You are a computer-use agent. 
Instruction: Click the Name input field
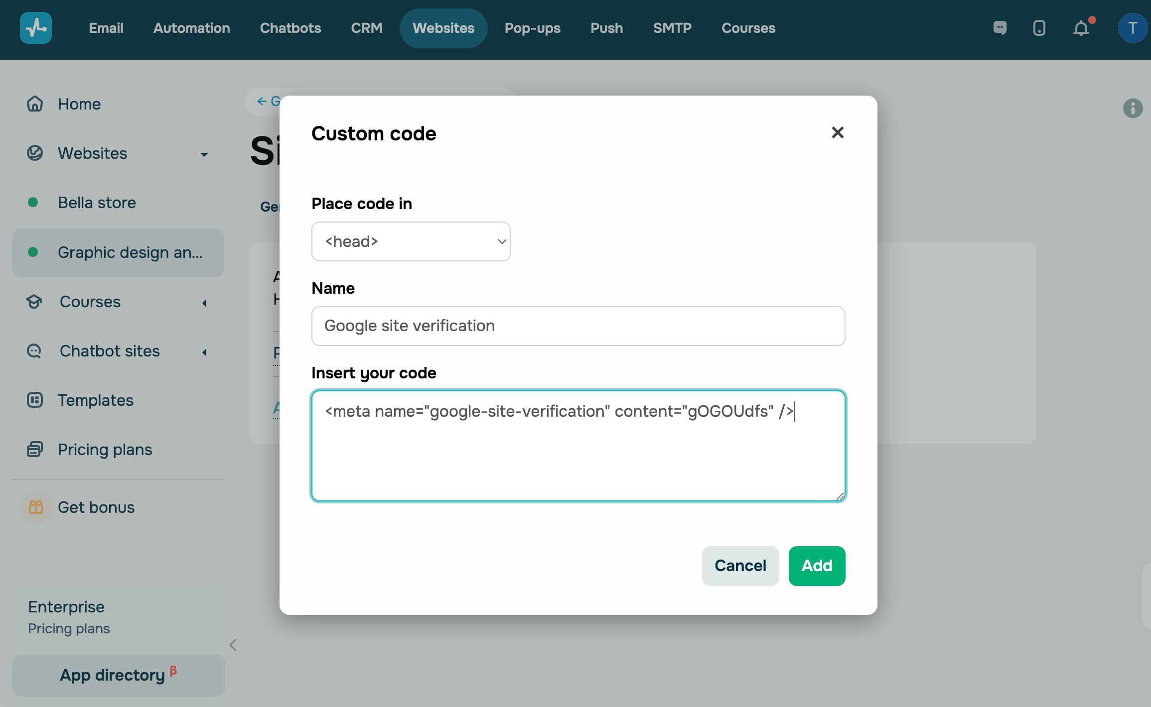[578, 326]
